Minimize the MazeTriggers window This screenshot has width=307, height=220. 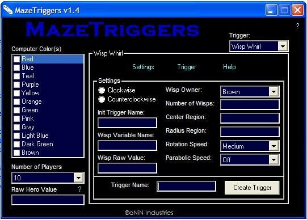(x=271, y=10)
